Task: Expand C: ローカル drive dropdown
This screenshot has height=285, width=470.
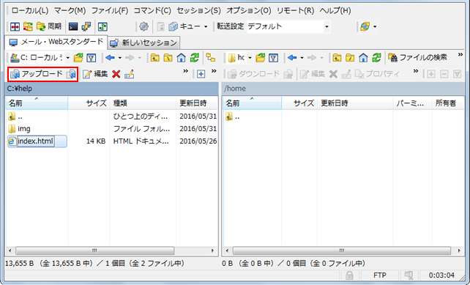Action: point(68,58)
